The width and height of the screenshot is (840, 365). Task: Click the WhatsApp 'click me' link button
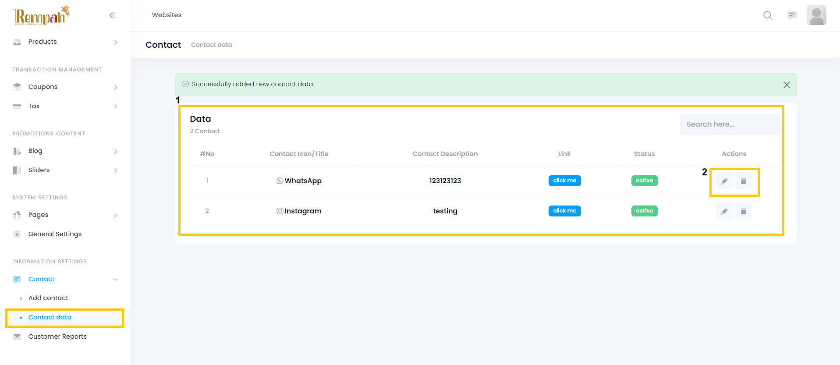point(564,181)
